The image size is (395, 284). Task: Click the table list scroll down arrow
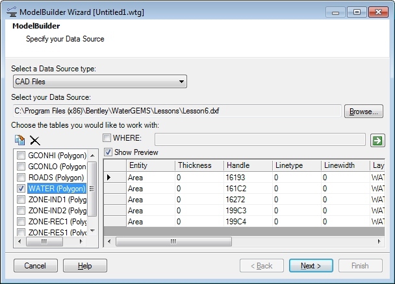coord(92,231)
